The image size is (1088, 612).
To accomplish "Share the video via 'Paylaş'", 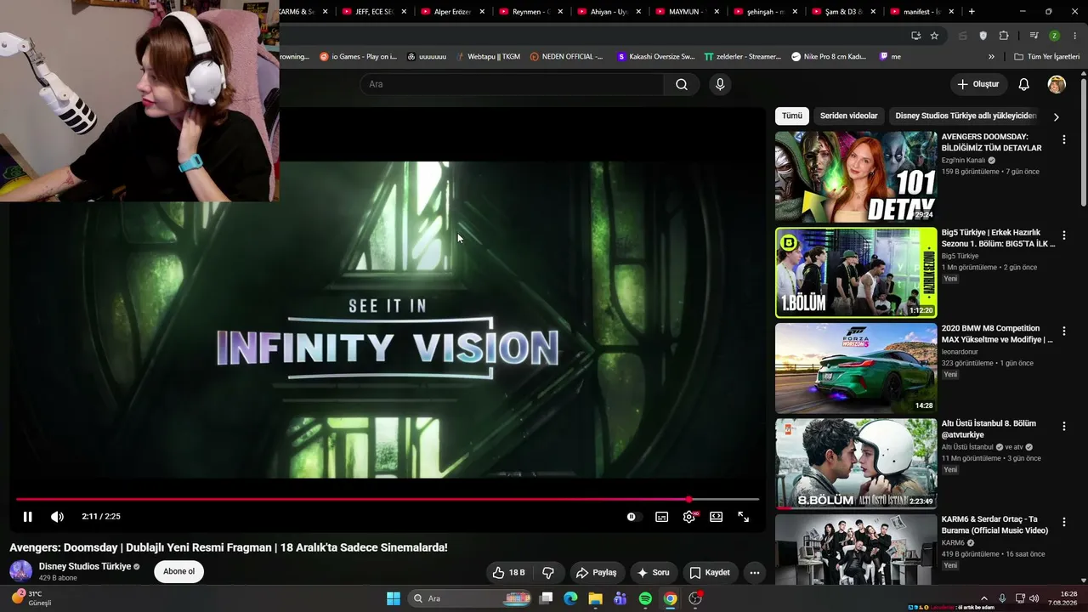I will click(596, 573).
